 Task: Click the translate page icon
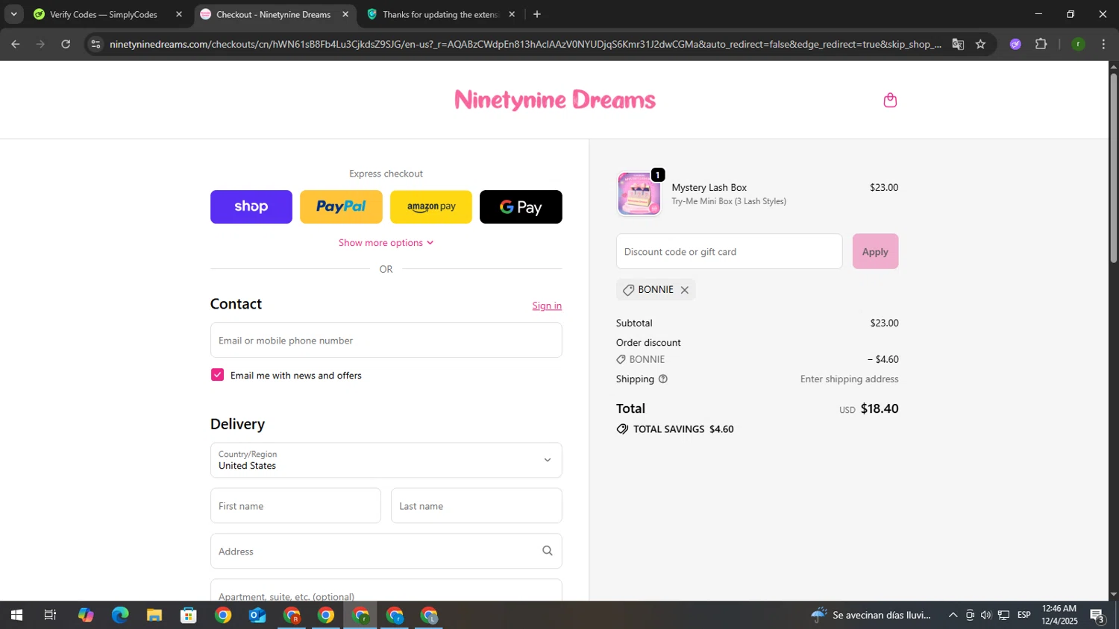point(958,44)
